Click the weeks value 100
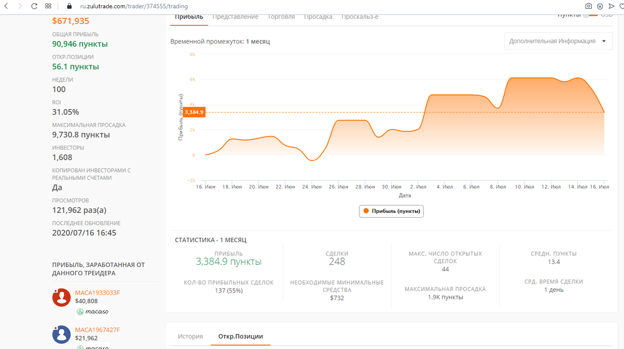This screenshot has width=624, height=349. tap(59, 89)
